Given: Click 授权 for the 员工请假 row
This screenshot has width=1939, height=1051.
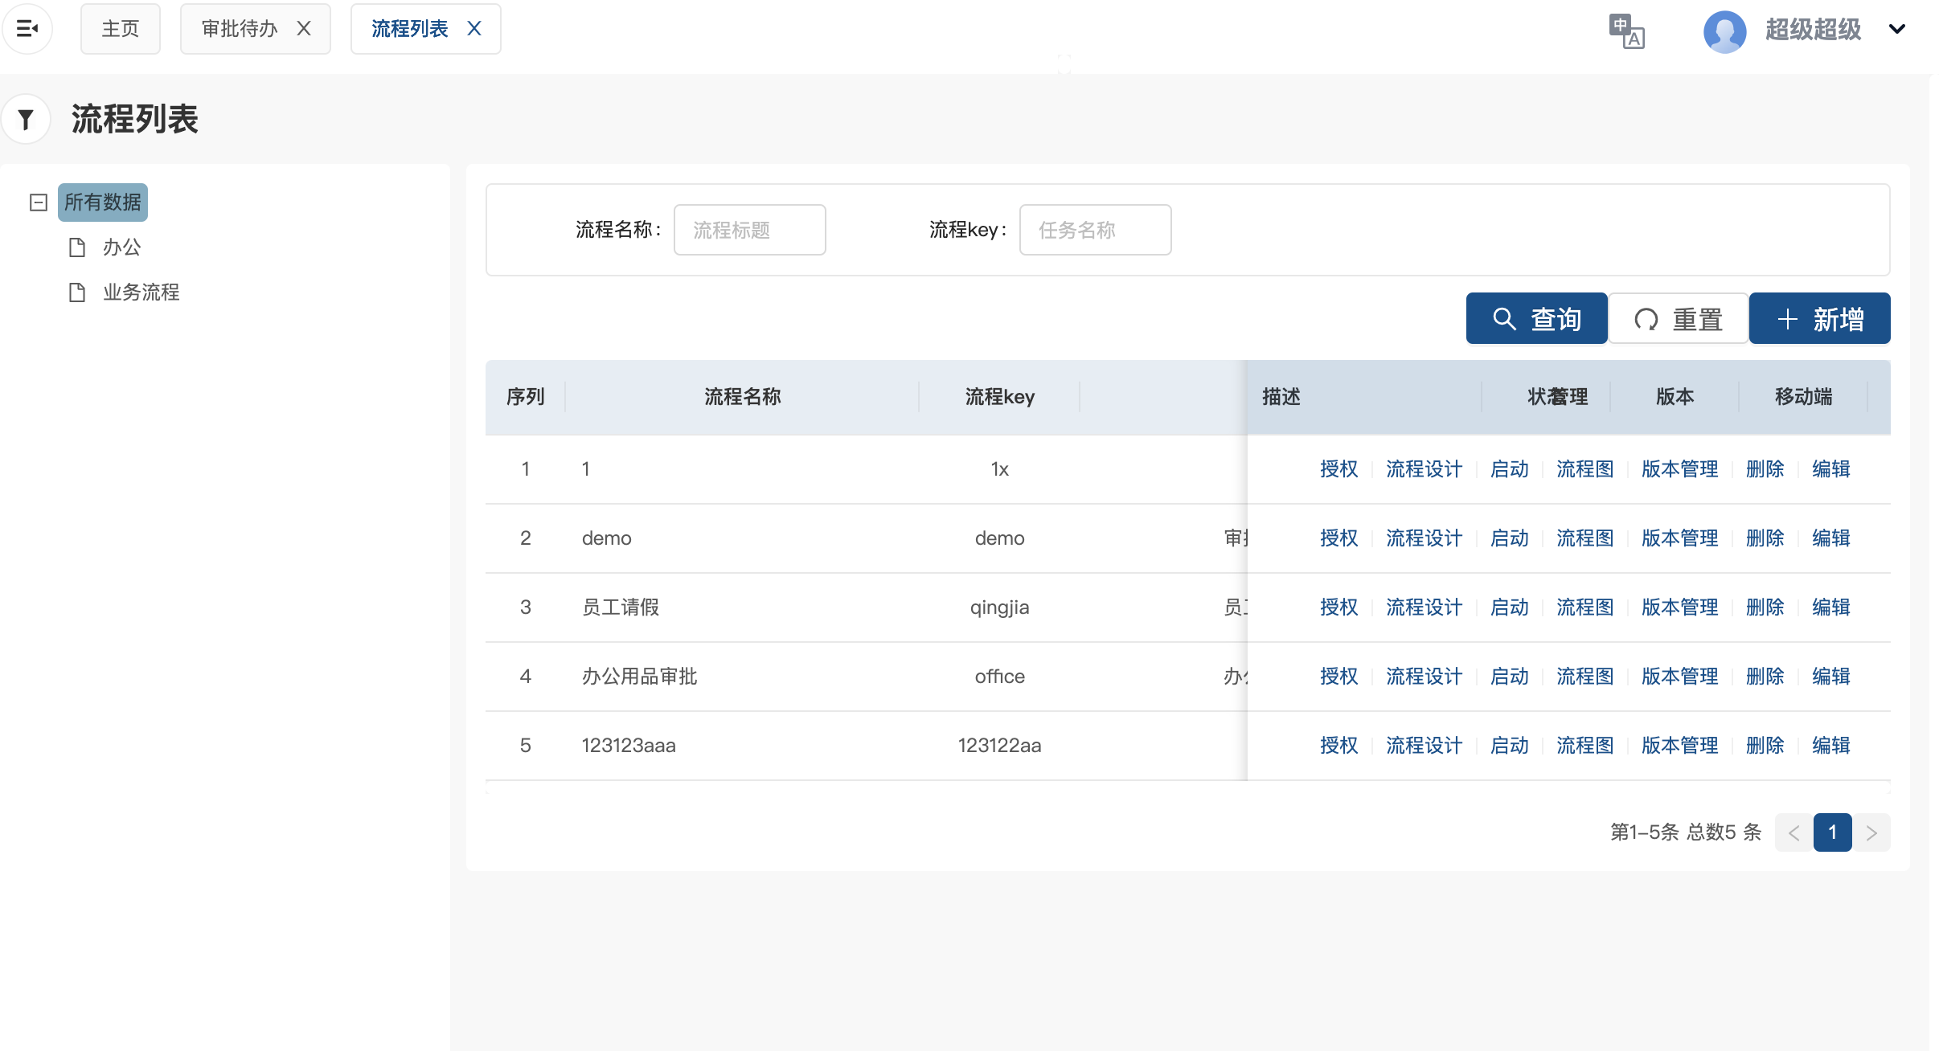Looking at the screenshot, I should 1339,607.
